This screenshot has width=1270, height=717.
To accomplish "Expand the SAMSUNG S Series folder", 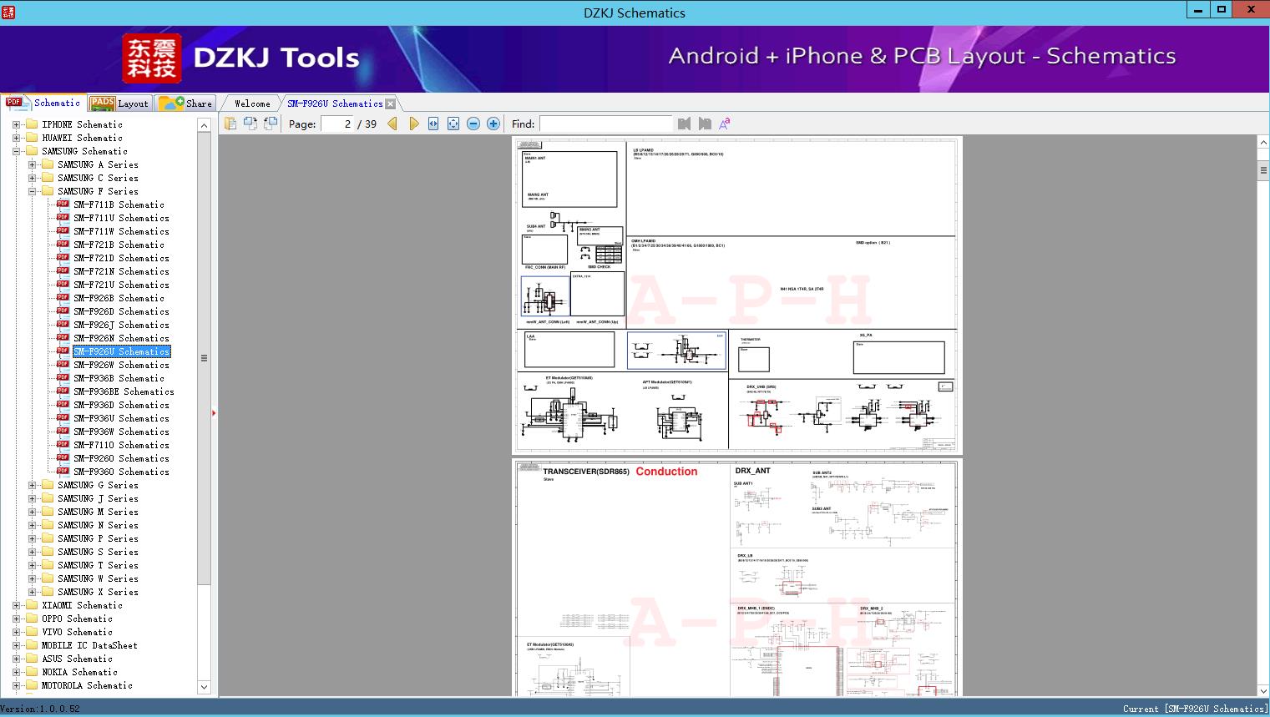I will [32, 552].
